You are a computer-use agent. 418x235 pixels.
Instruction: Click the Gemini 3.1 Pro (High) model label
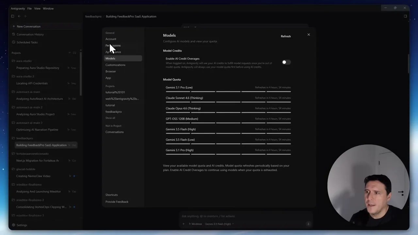point(179,150)
